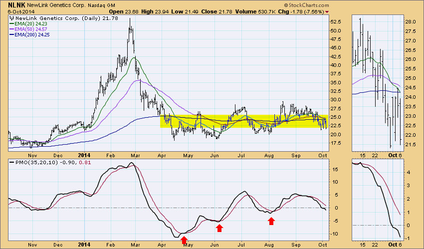The width and height of the screenshot is (424, 249).
Task: Click the Mar label under the price panel
Action: [x=136, y=156]
